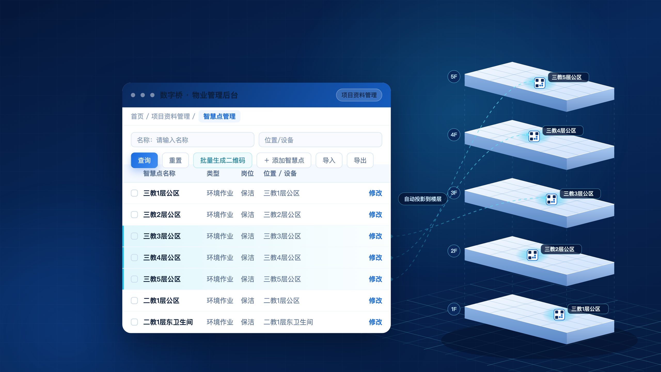Viewport: 661px width, 372px height.
Task: Click the 二教1层东卫生间 name cell
Action: pos(168,322)
